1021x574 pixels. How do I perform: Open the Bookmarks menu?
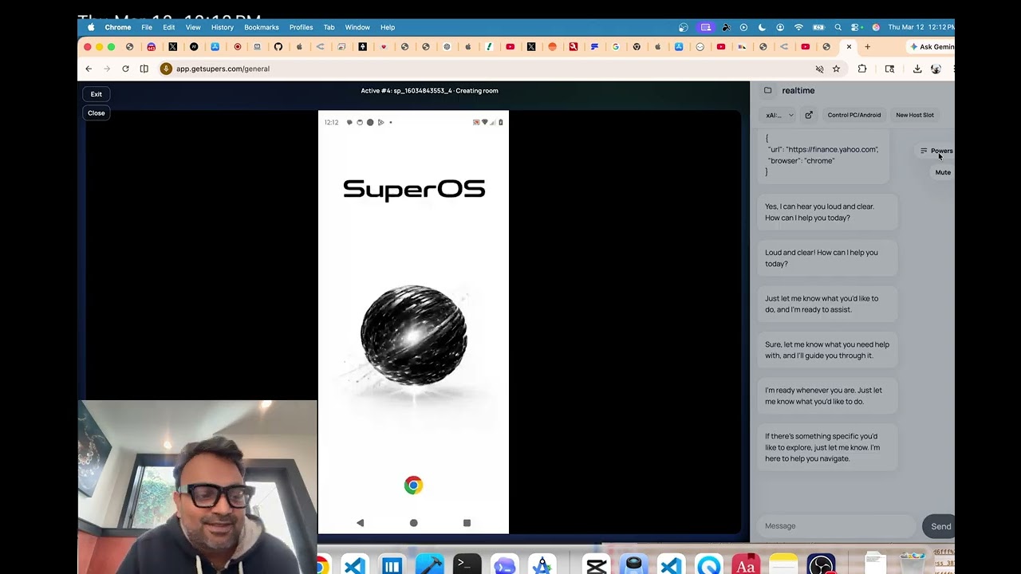262,27
